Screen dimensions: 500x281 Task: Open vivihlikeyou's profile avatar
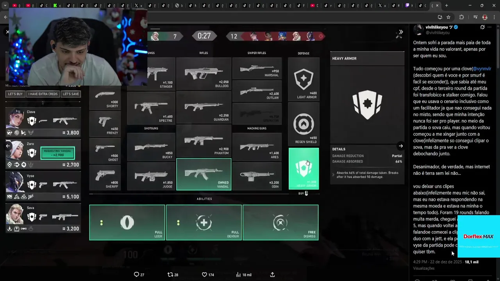click(418, 30)
